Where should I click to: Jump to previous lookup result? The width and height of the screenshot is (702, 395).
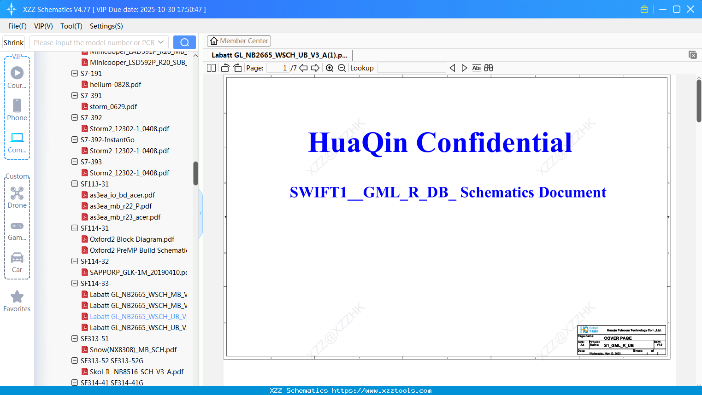452,68
